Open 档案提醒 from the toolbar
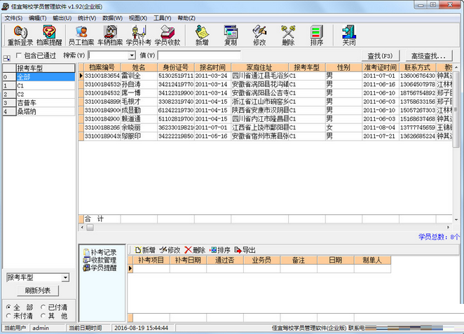This screenshot has width=464, height=334. pyautogui.click(x=49, y=36)
